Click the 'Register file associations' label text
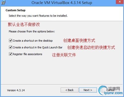Screen dimensions: 124x97 tap(27, 54)
